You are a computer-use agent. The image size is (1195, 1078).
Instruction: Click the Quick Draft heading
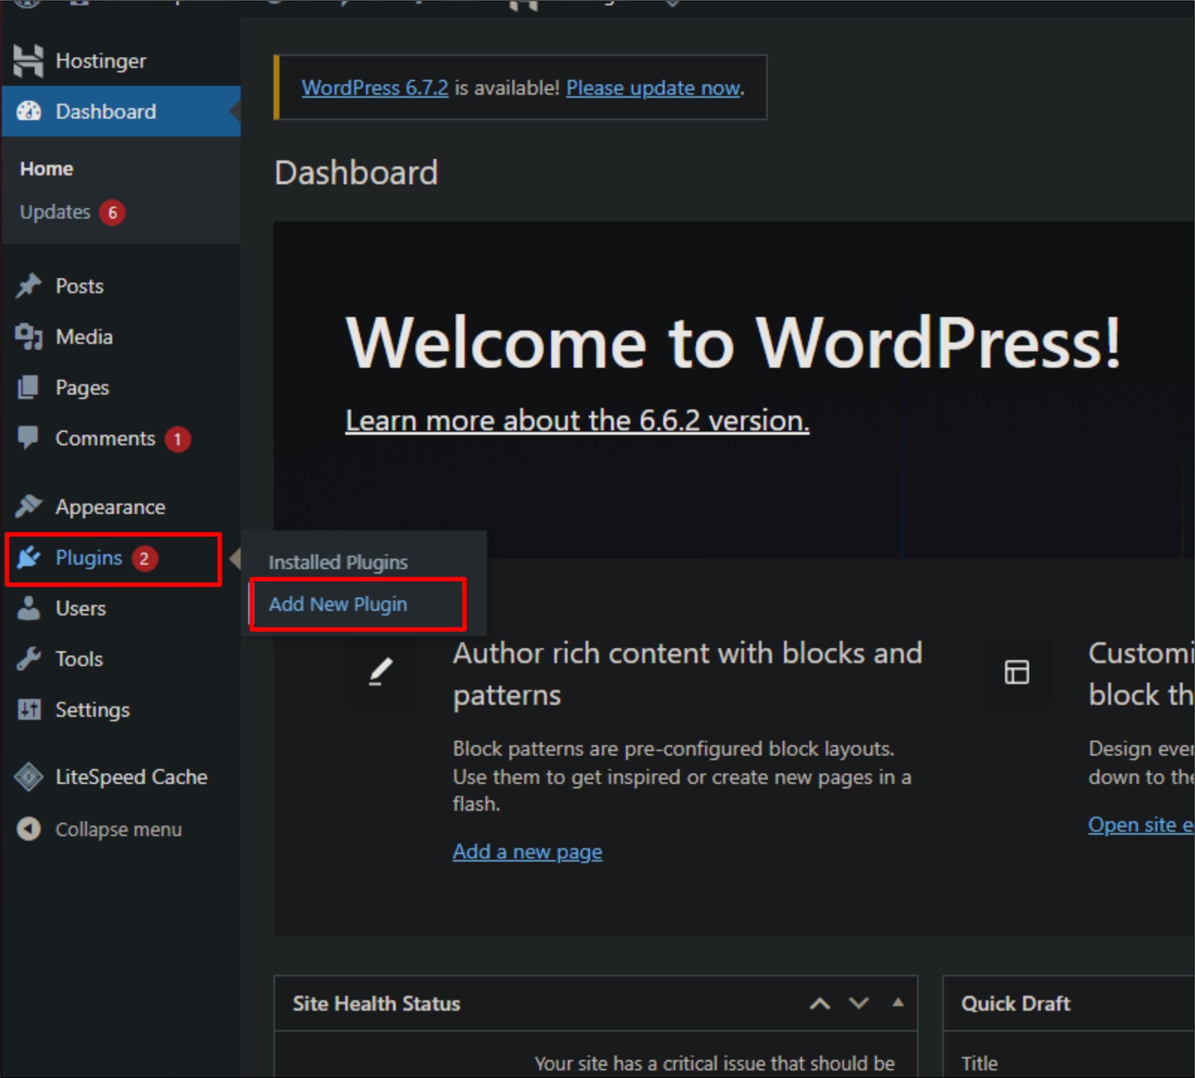tap(1016, 1004)
